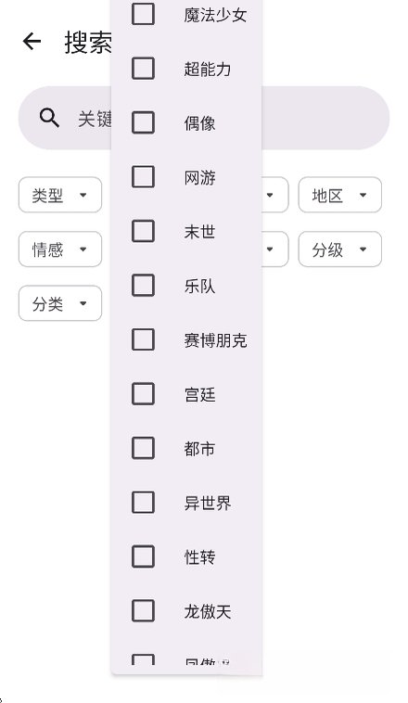This screenshot has height=703, width=408.
Task: Check the 魔法少女 checkbox
Action: [x=143, y=14]
